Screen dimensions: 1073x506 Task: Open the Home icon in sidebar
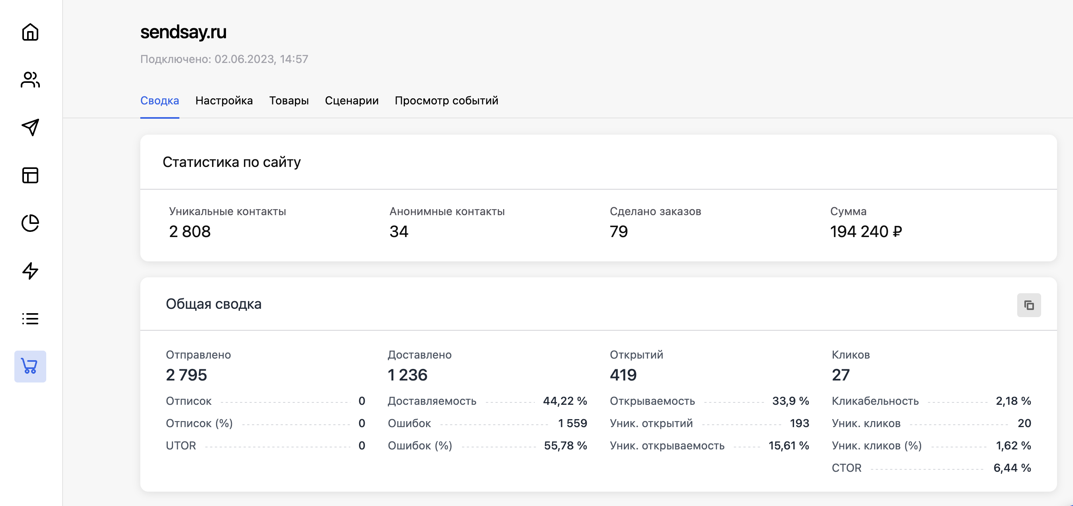tap(30, 32)
